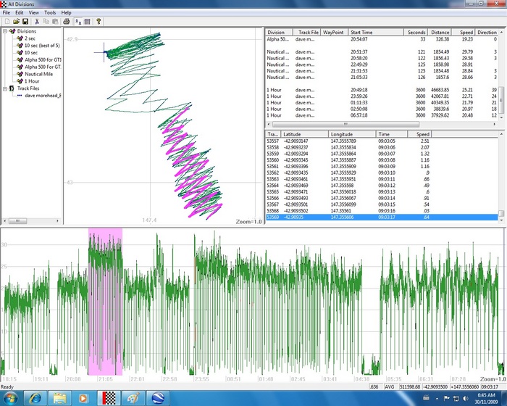Viewport: 507px width, 406px height.
Task: Click the Longitude column header
Action: pyautogui.click(x=352, y=134)
